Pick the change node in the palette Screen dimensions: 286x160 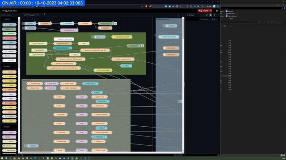pyautogui.click(x=9, y=81)
